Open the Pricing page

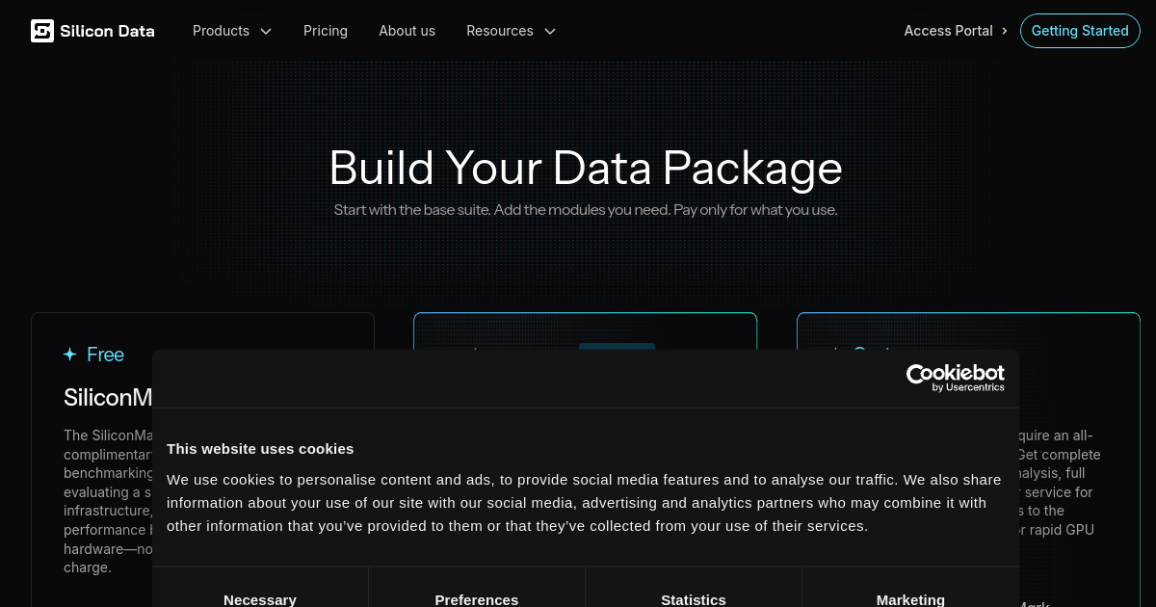click(326, 31)
